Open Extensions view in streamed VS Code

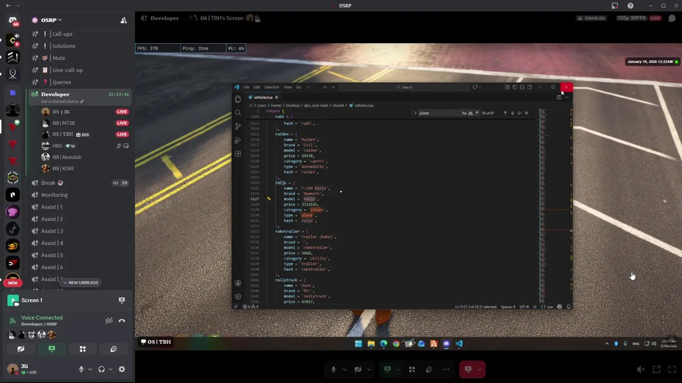[x=238, y=154]
